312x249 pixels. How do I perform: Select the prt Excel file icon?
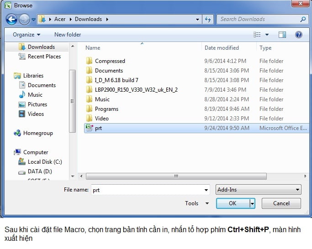tap(89, 128)
